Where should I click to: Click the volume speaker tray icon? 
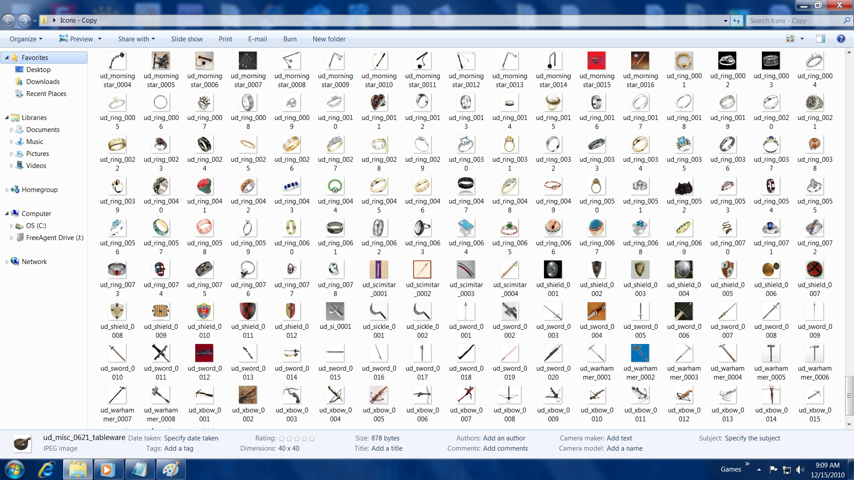click(x=800, y=469)
